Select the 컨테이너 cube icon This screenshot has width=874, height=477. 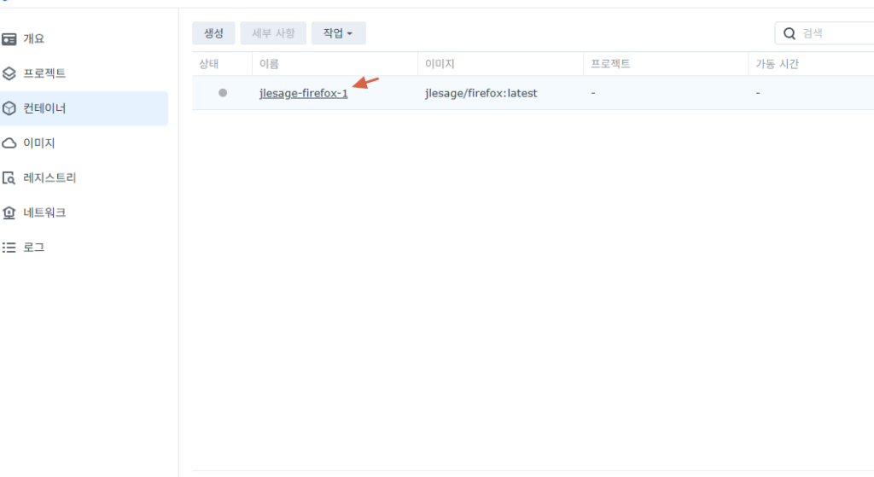coord(9,109)
